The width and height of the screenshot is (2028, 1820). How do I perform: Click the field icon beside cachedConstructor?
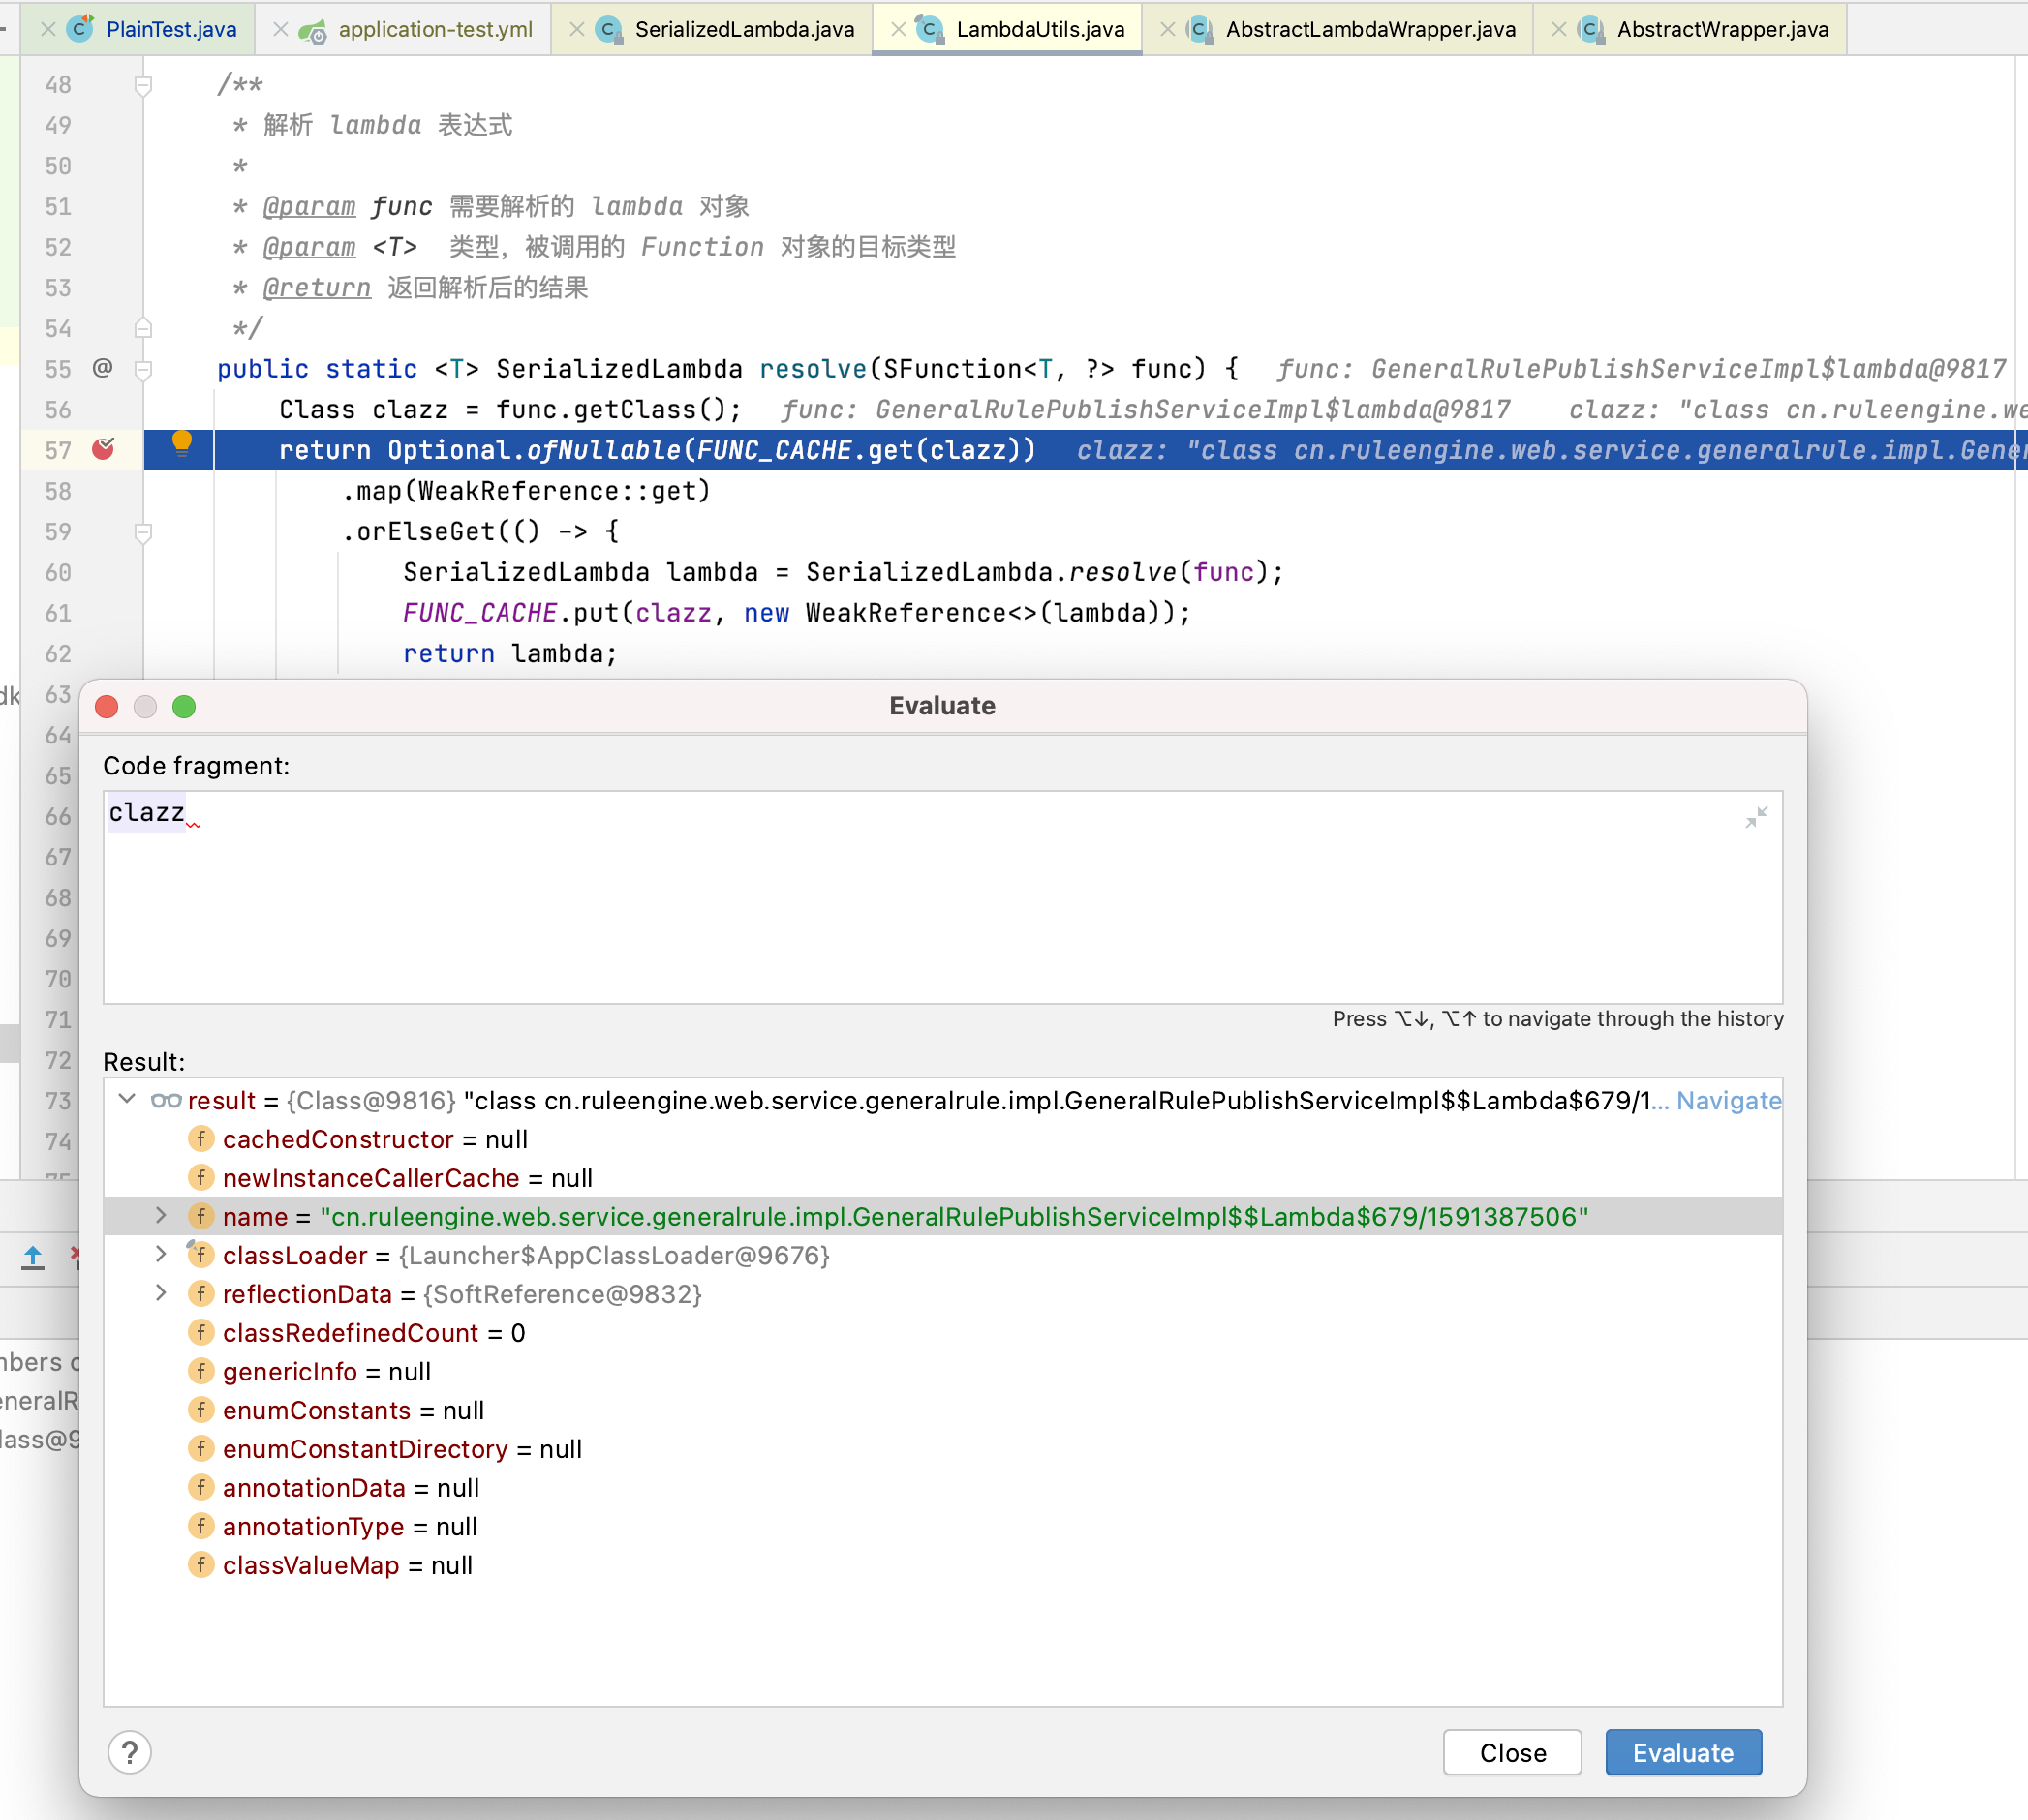pyautogui.click(x=201, y=1139)
